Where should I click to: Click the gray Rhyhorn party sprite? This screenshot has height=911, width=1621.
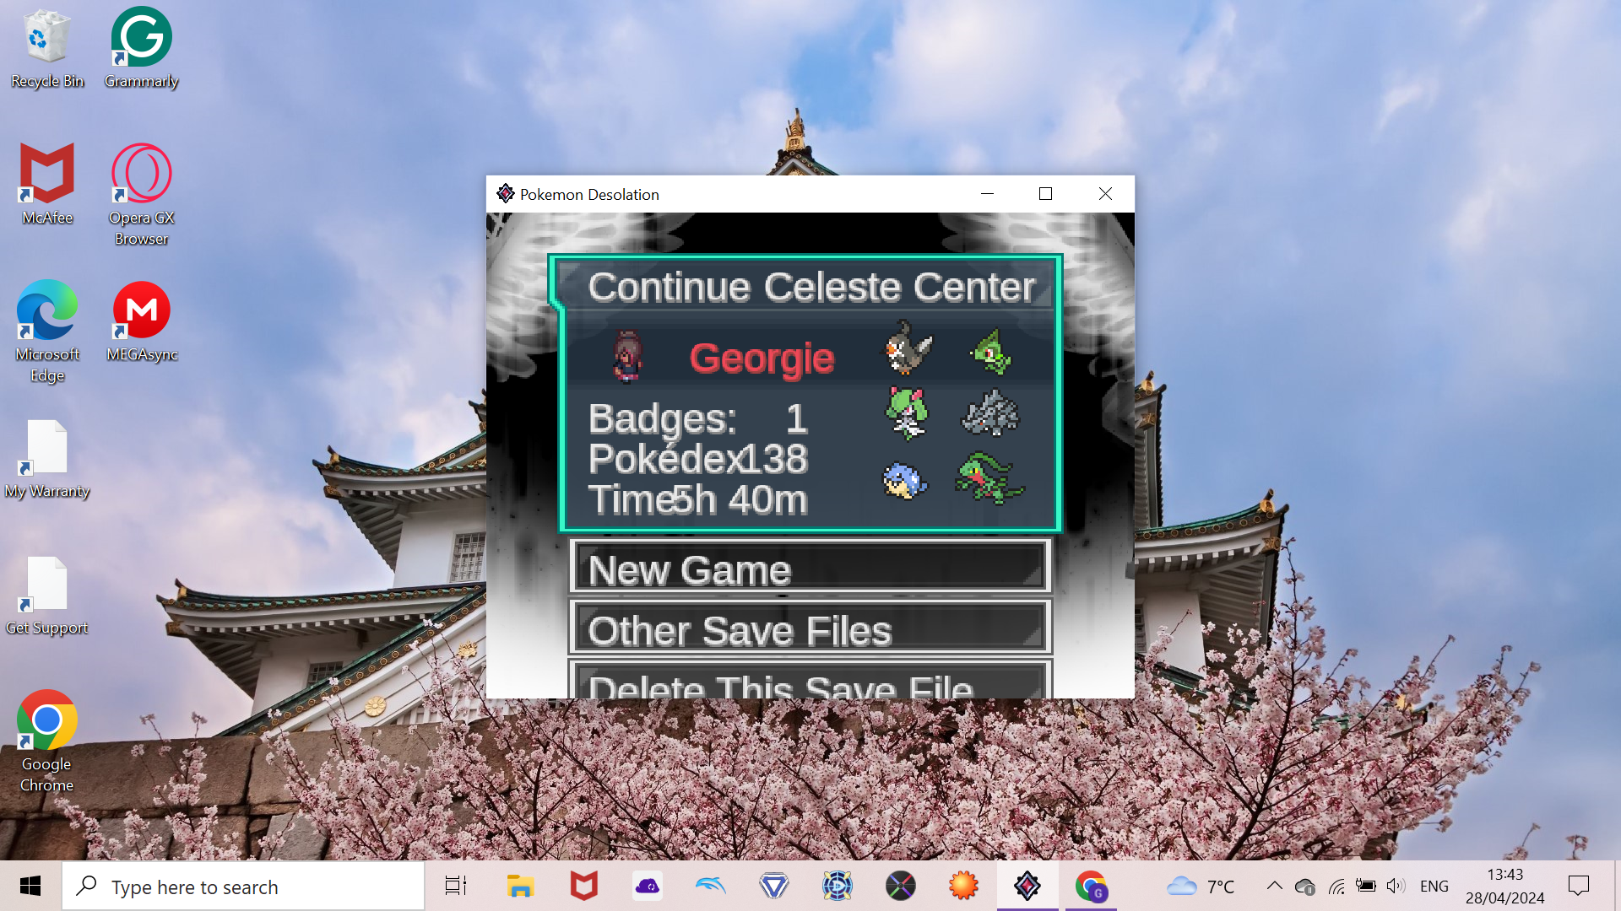tap(990, 412)
